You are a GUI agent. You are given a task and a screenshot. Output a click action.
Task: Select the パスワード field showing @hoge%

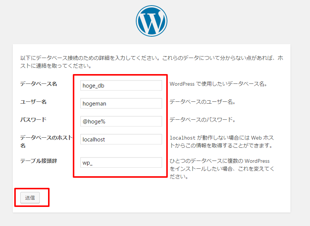(x=121, y=121)
